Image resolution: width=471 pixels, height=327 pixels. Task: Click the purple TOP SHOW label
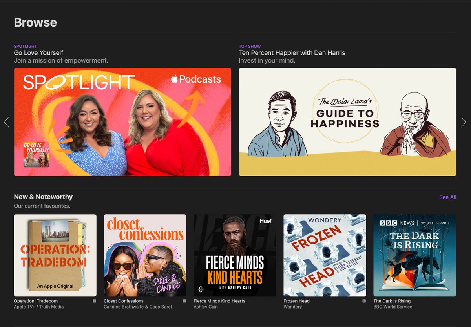tap(250, 46)
